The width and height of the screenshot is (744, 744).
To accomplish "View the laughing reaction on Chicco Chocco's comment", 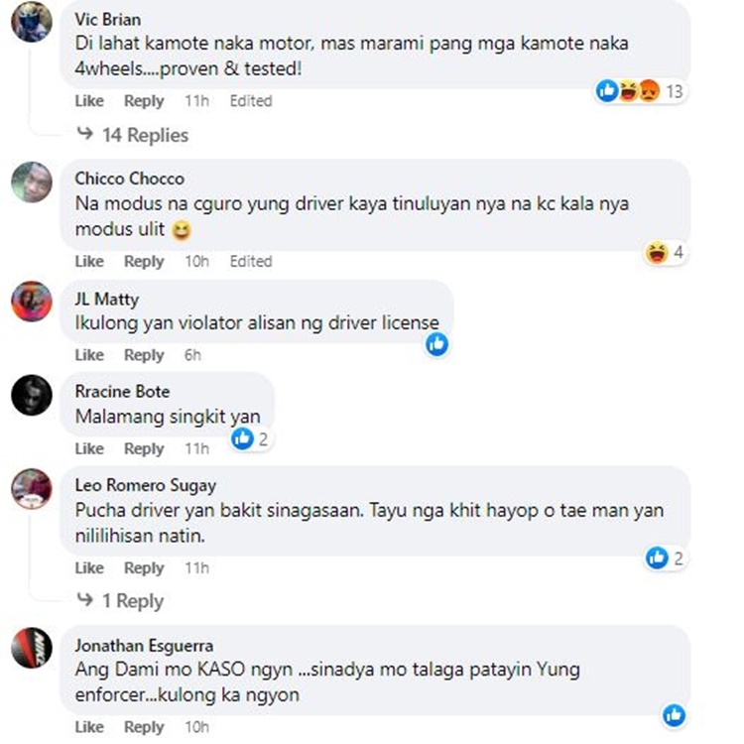I will click(665, 252).
